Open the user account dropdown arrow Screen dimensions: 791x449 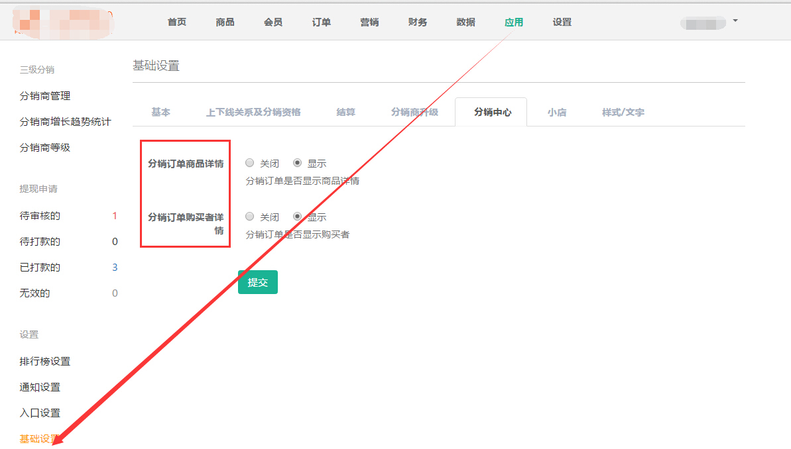click(x=735, y=21)
